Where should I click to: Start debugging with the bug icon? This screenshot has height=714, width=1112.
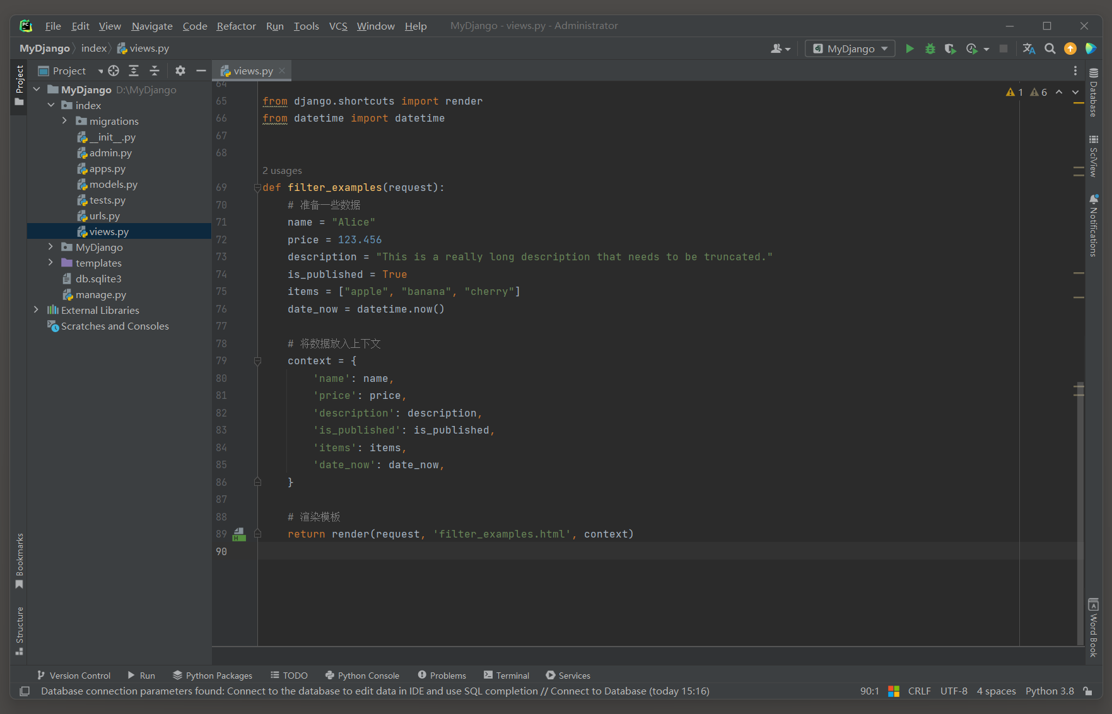pos(930,49)
